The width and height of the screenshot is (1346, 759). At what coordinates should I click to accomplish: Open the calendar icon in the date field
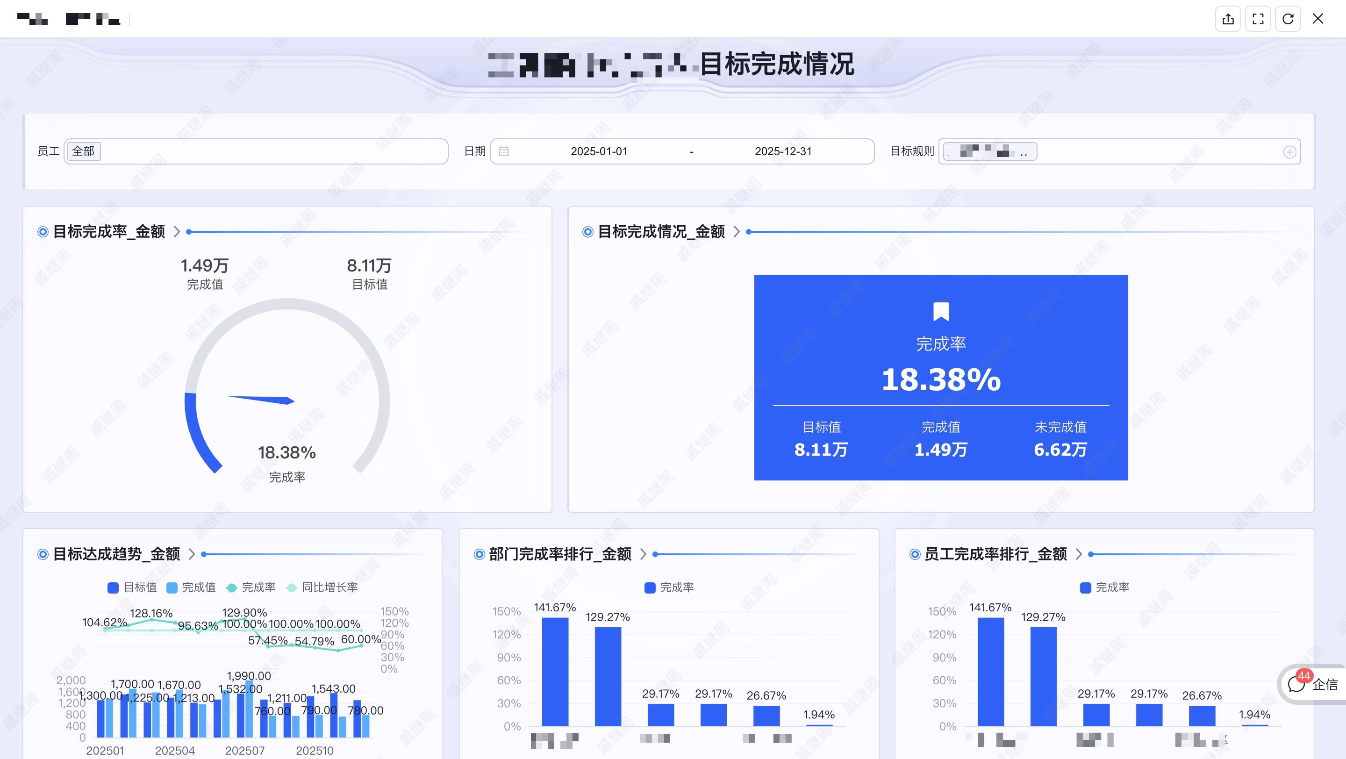504,151
